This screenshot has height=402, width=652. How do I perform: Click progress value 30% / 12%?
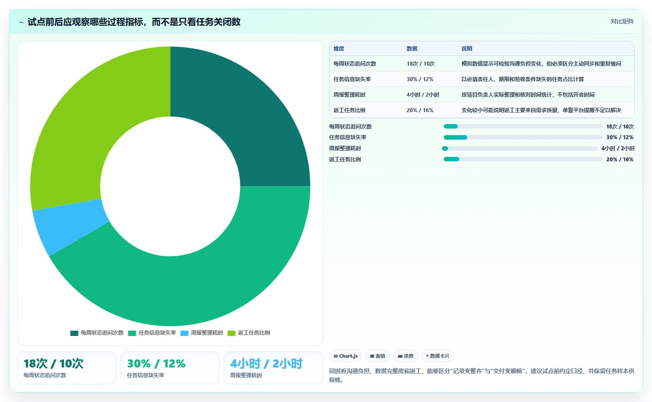pyautogui.click(x=620, y=137)
